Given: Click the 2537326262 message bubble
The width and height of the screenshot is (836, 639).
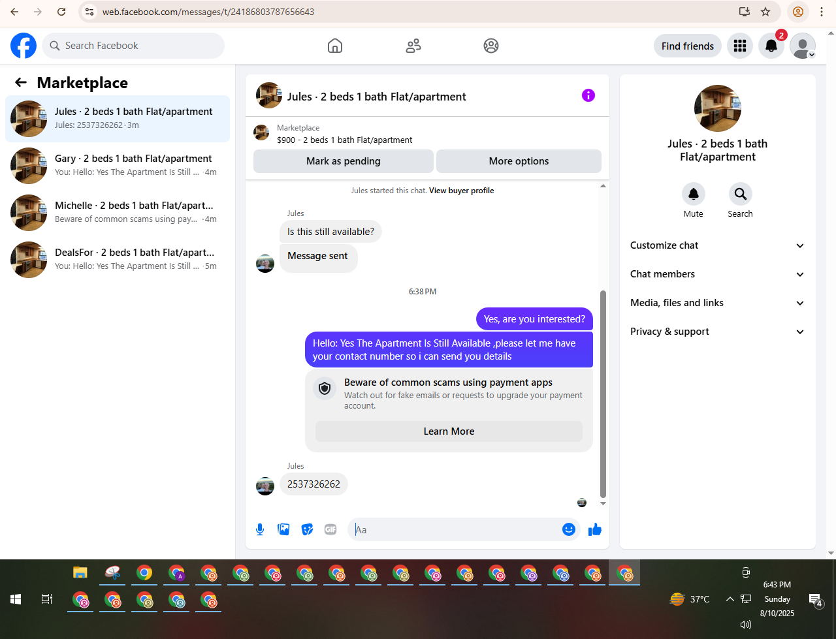Looking at the screenshot, I should 313,484.
